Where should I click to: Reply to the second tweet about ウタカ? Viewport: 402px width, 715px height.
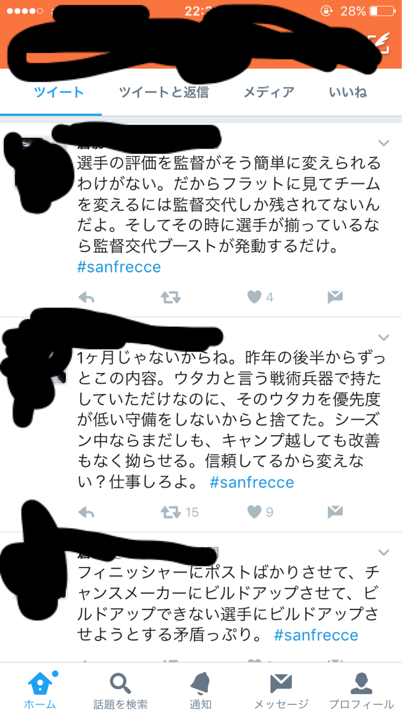[x=86, y=512]
